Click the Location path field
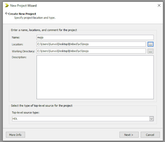The width and height of the screenshot is (165, 142). pyautogui.click(x=91, y=44)
